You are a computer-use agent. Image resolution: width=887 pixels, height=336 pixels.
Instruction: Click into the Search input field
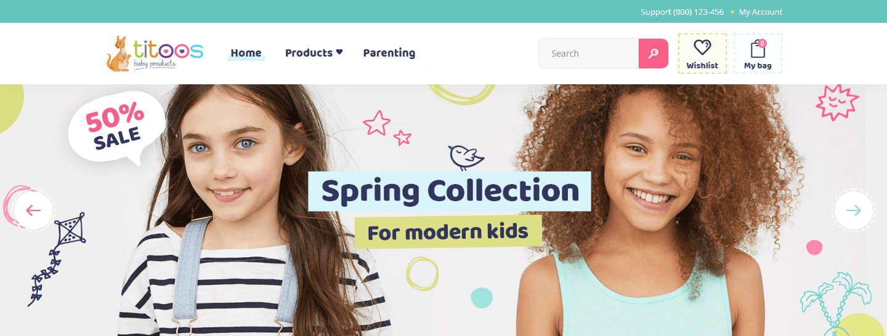click(x=589, y=54)
